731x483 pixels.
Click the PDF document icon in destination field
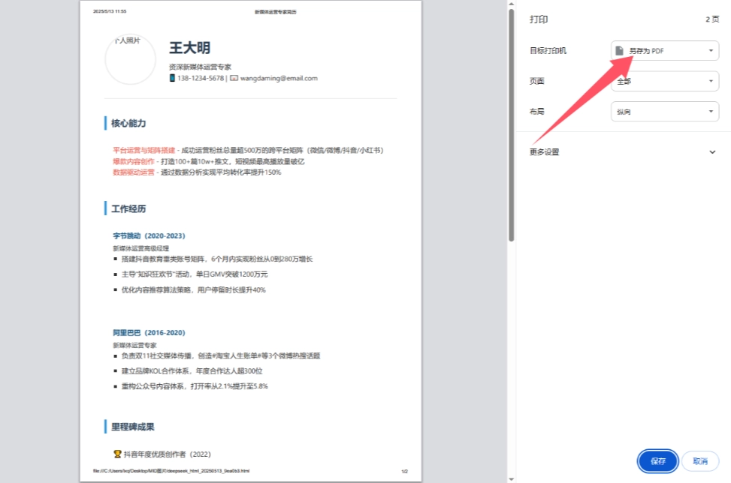click(x=619, y=51)
